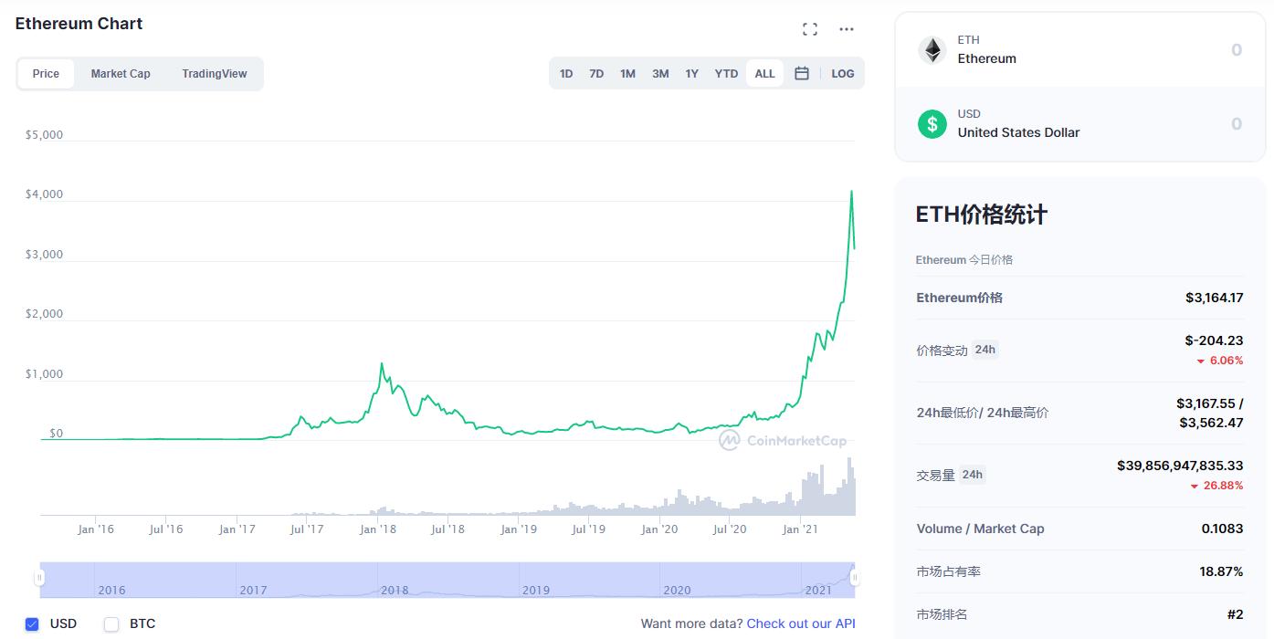Screen dimensions: 1274x639
Task: Open the three-dot more options menu
Action: pos(847,29)
